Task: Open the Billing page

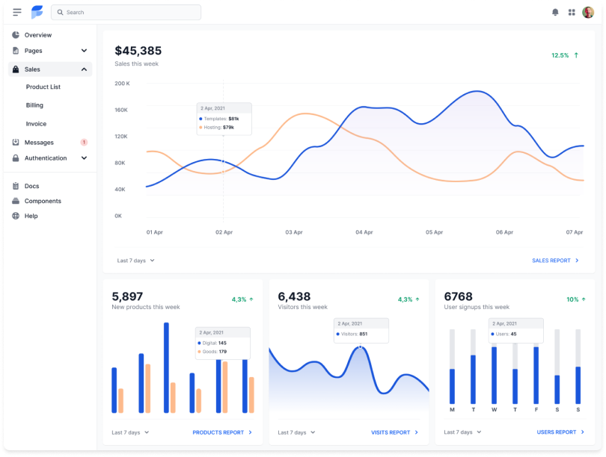Action: (36, 105)
